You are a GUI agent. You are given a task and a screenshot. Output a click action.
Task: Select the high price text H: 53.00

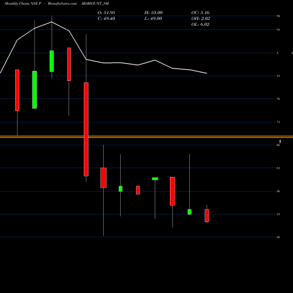point(154,13)
